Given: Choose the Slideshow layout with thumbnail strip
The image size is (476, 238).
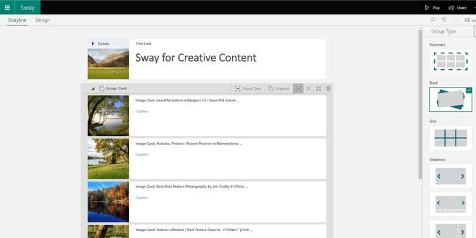Looking at the screenshot, I should pyautogui.click(x=451, y=204).
